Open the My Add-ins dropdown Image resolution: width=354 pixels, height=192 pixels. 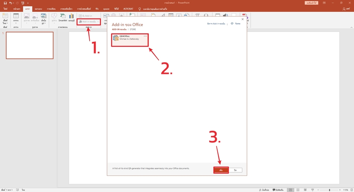[x=89, y=22]
